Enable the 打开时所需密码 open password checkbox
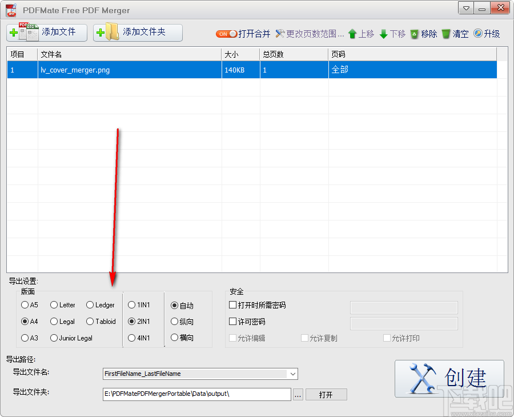514x417 pixels. [233, 305]
